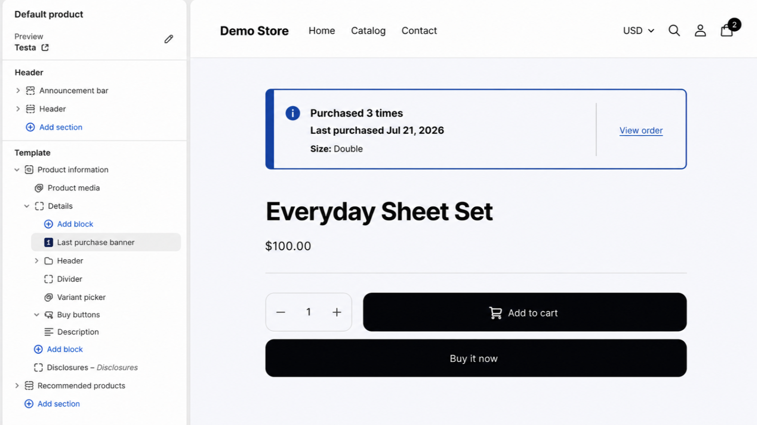The image size is (757, 425).
Task: Select the Last purchase banner block
Action: [x=106, y=242]
